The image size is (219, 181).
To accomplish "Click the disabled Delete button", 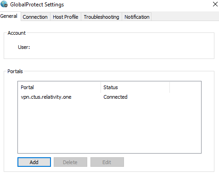I will 70,162.
